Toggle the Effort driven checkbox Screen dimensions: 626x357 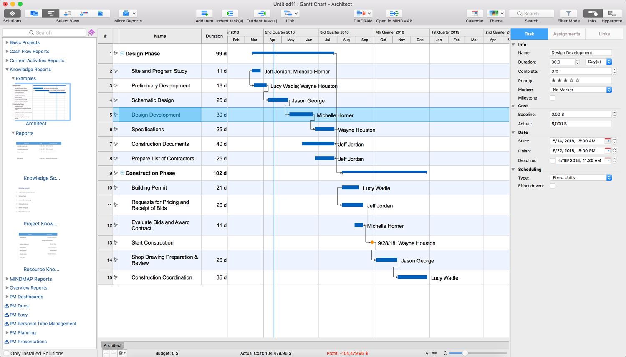(x=553, y=186)
